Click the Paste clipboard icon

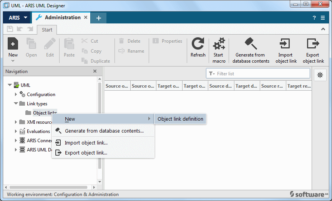pyautogui.click(x=69, y=44)
